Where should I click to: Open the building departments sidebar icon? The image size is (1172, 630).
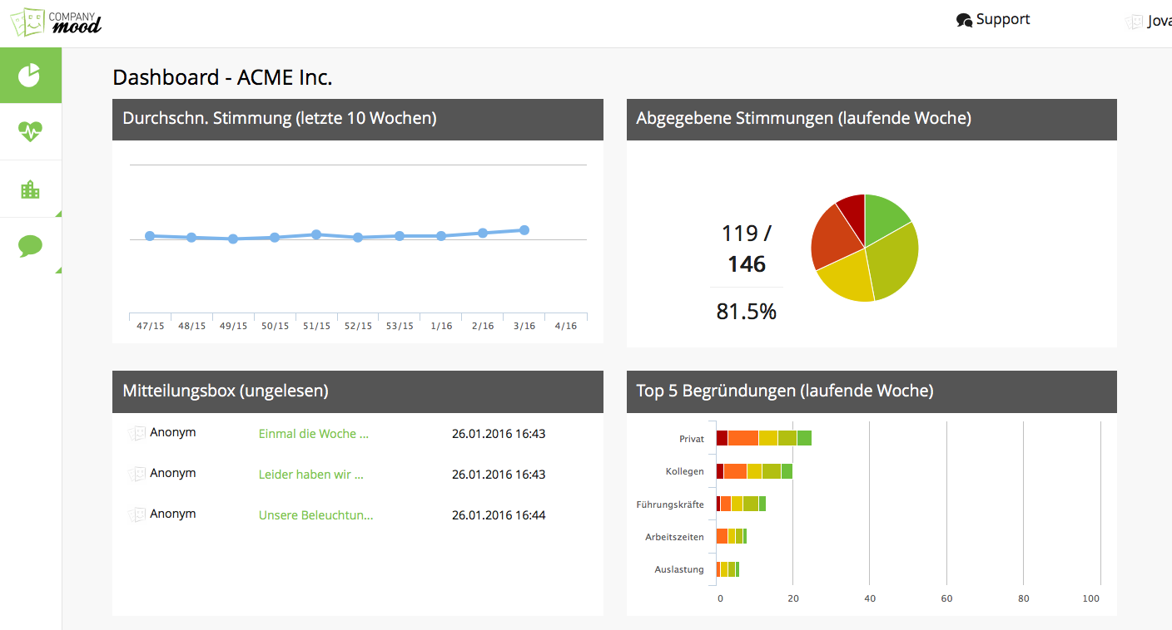click(30, 189)
